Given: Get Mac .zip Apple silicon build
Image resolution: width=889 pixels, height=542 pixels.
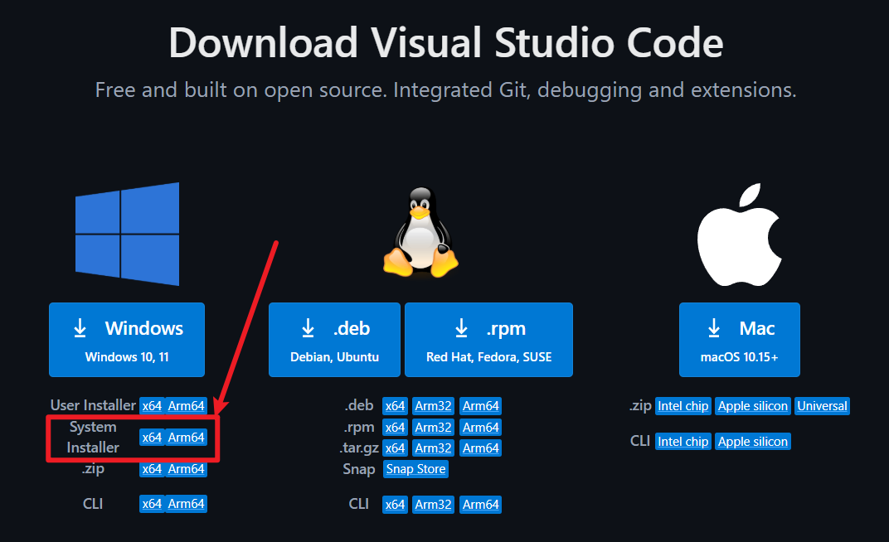Looking at the screenshot, I should (x=753, y=406).
